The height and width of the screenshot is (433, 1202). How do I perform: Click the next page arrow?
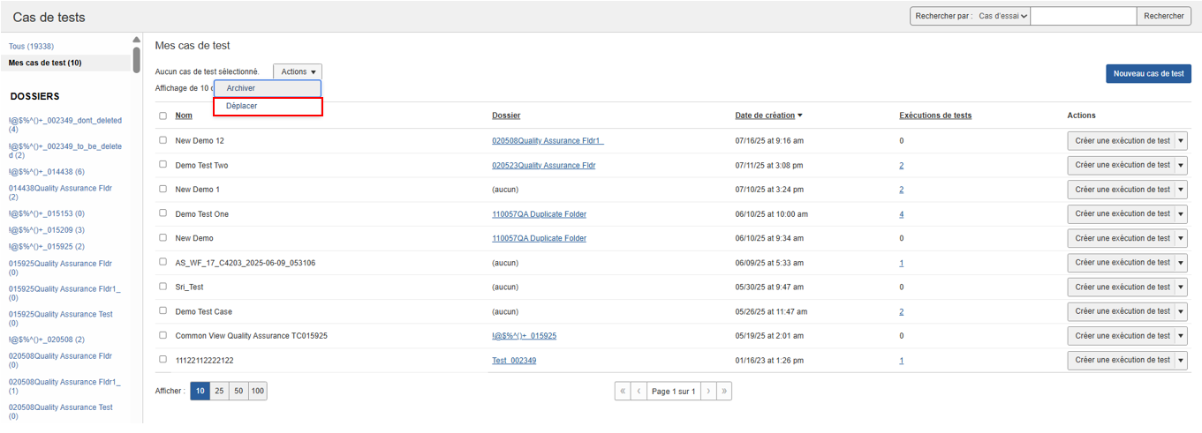pyautogui.click(x=708, y=392)
